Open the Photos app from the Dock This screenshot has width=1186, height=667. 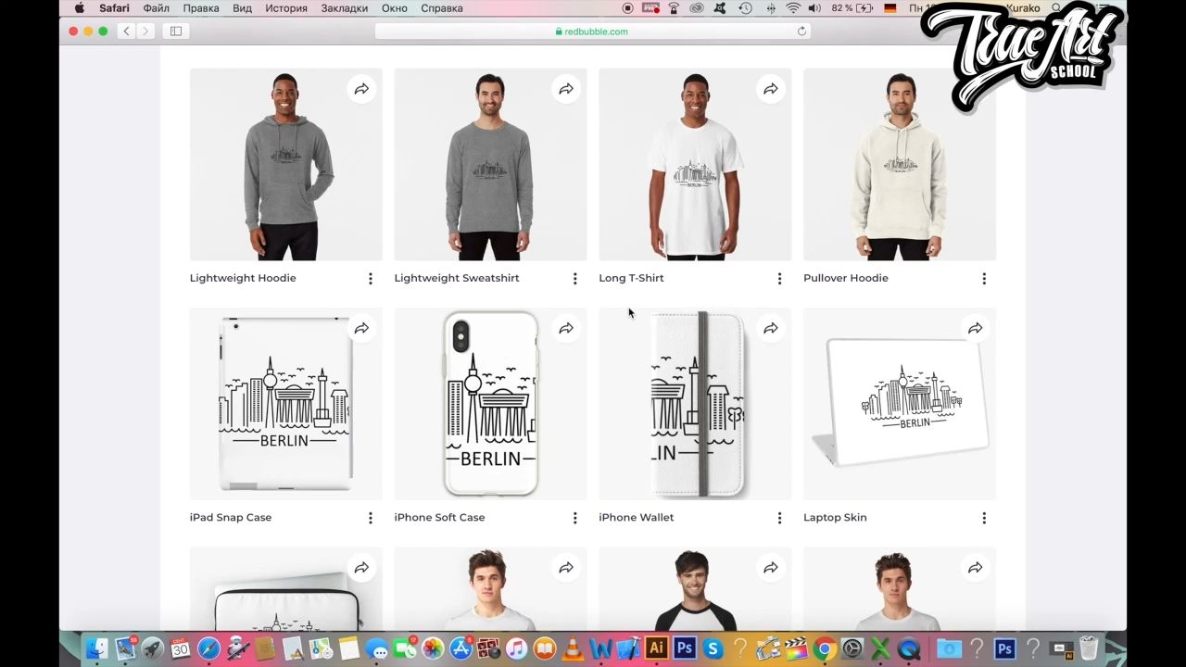[x=433, y=648]
